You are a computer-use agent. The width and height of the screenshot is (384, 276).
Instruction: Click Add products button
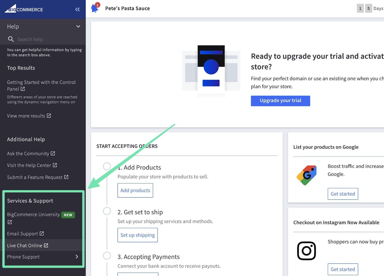135,190
